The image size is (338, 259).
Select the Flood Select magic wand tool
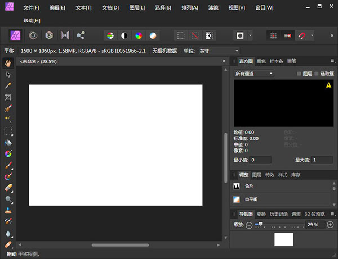(8, 120)
